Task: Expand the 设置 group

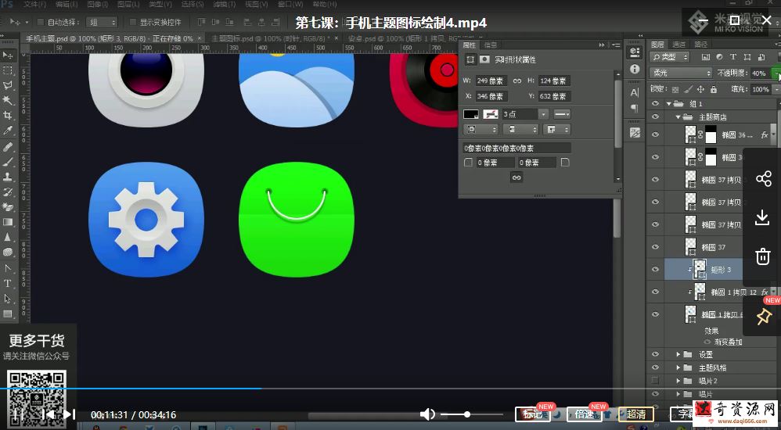Action: [678, 354]
